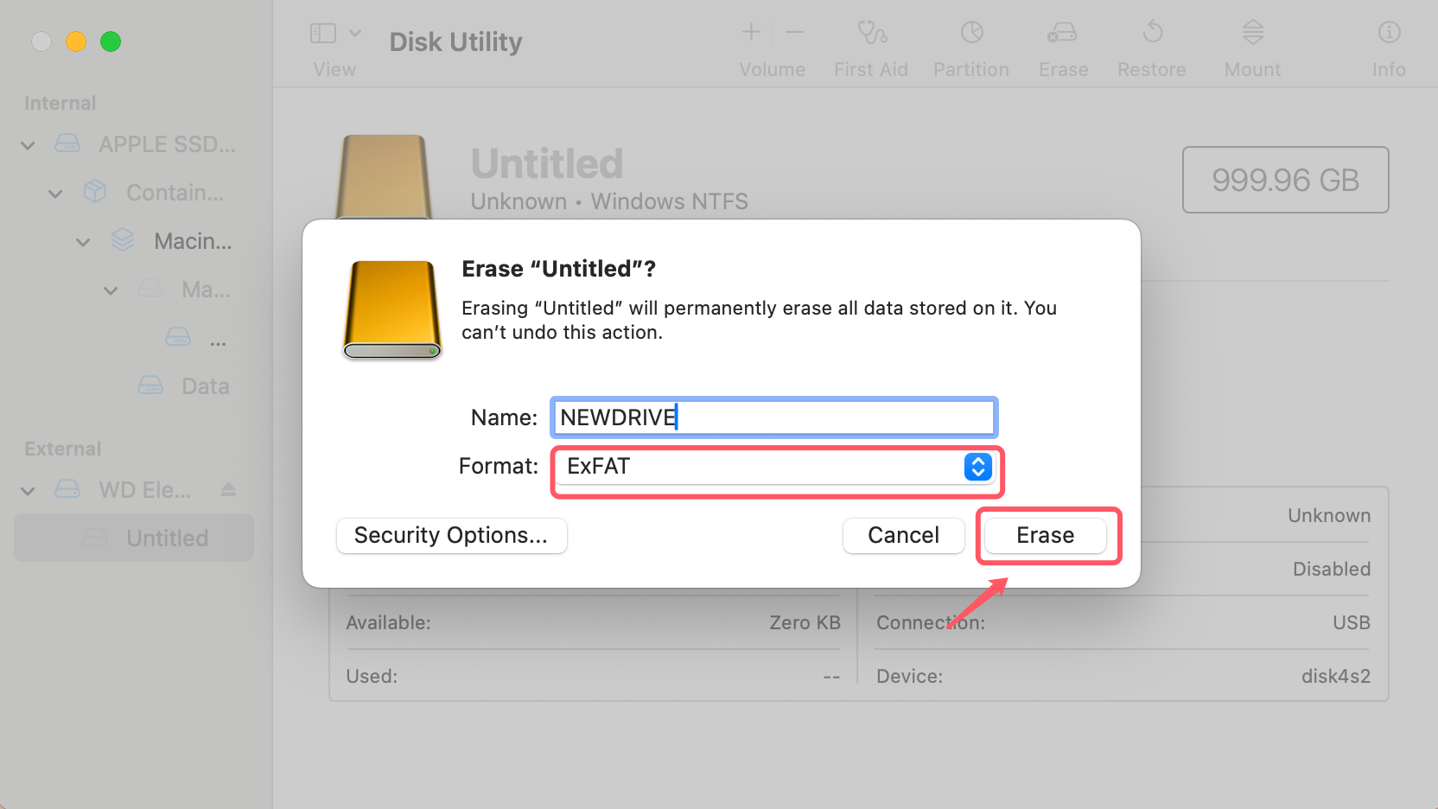The width and height of the screenshot is (1438, 809).
Task: Select Untitled under External drives
Action: tap(167, 538)
